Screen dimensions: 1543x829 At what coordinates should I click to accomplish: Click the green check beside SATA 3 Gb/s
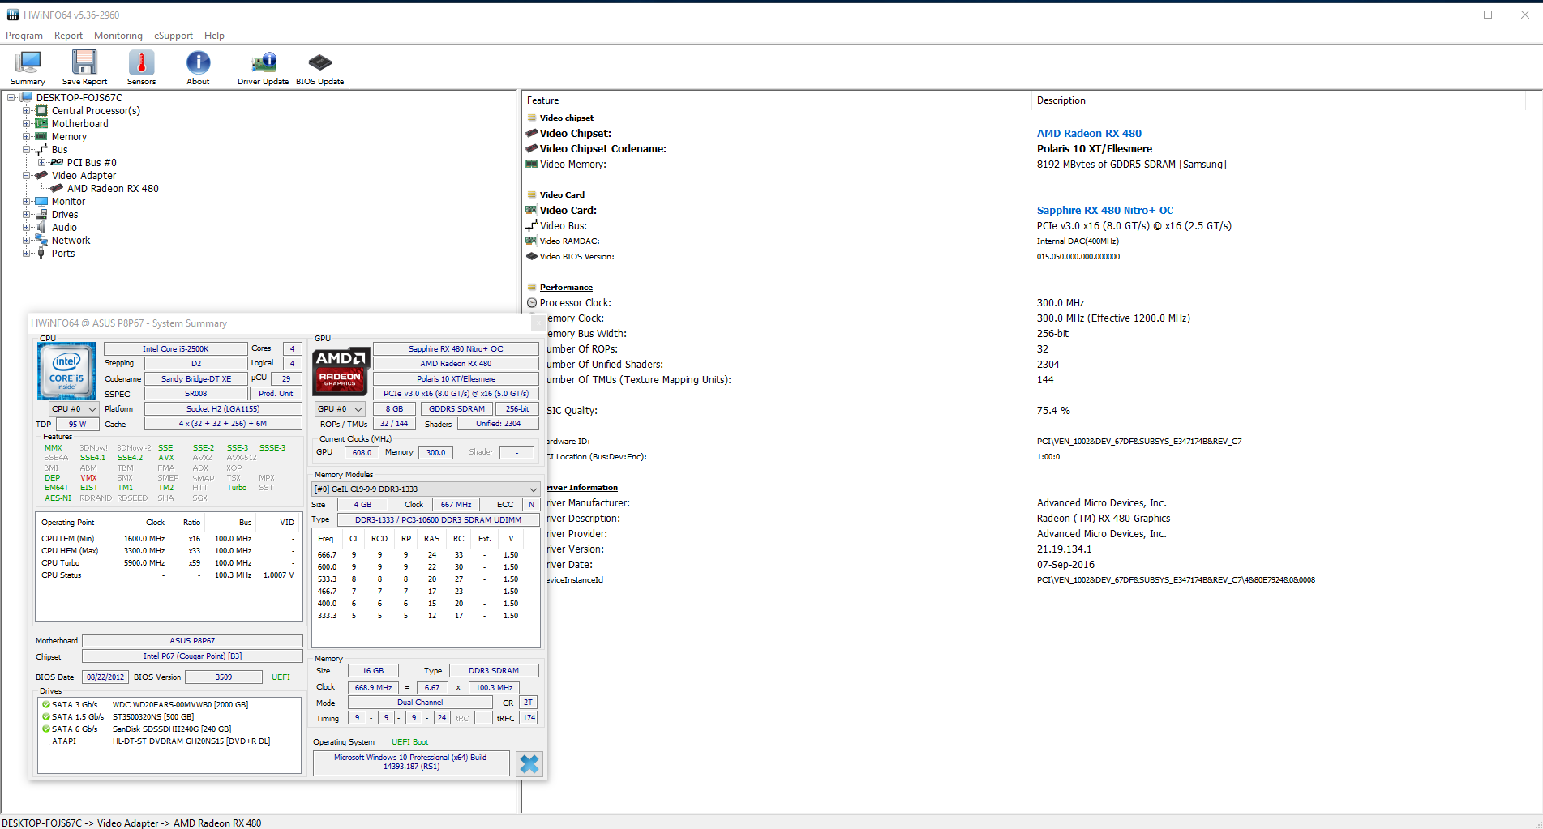[46, 705]
